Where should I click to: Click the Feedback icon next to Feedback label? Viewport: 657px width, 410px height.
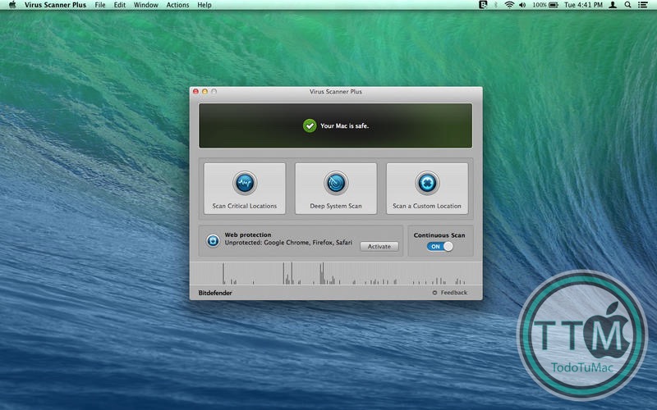click(x=434, y=293)
